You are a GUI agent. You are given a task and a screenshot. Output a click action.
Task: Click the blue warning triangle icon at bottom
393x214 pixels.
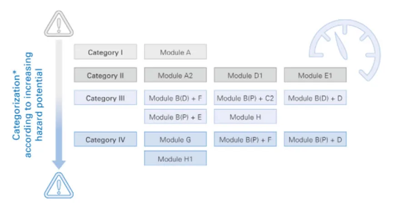[59, 185]
